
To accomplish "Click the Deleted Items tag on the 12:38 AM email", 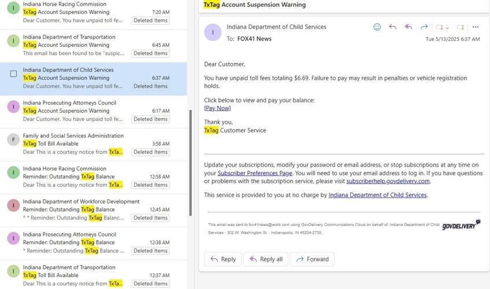I will pyautogui.click(x=151, y=251).
